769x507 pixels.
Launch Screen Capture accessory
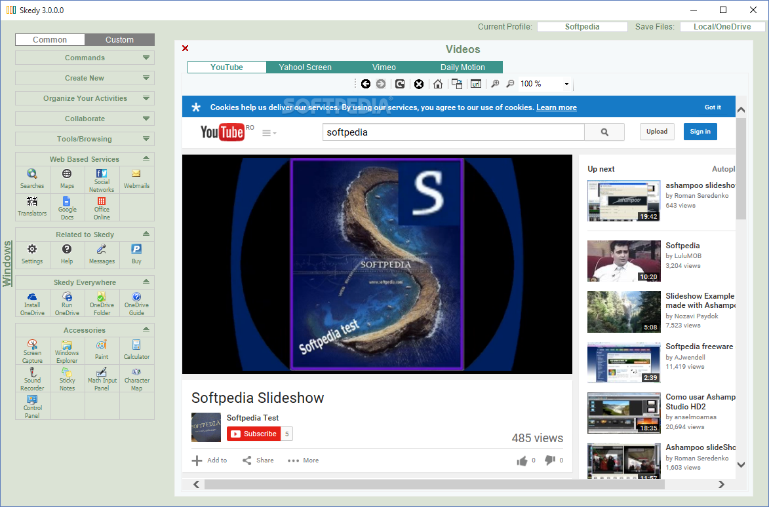pos(32,350)
